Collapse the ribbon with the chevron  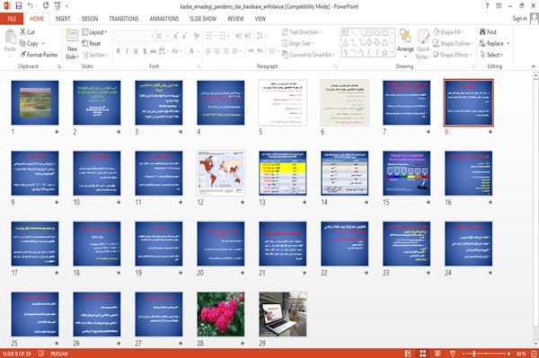click(534, 66)
